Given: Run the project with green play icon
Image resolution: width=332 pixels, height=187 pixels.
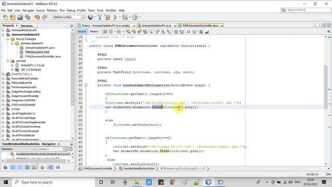Looking at the screenshot, I should coord(115,17).
